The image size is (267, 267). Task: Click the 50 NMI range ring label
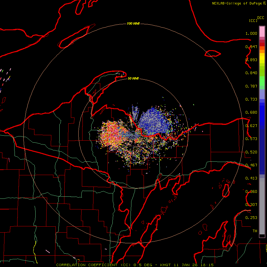tap(133, 78)
